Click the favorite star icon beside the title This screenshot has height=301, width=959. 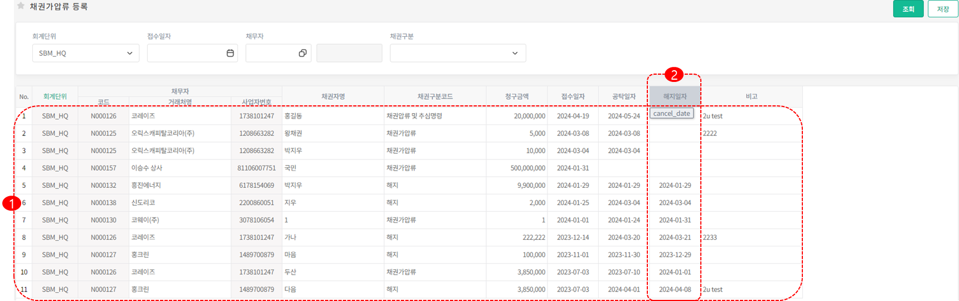[21, 6]
